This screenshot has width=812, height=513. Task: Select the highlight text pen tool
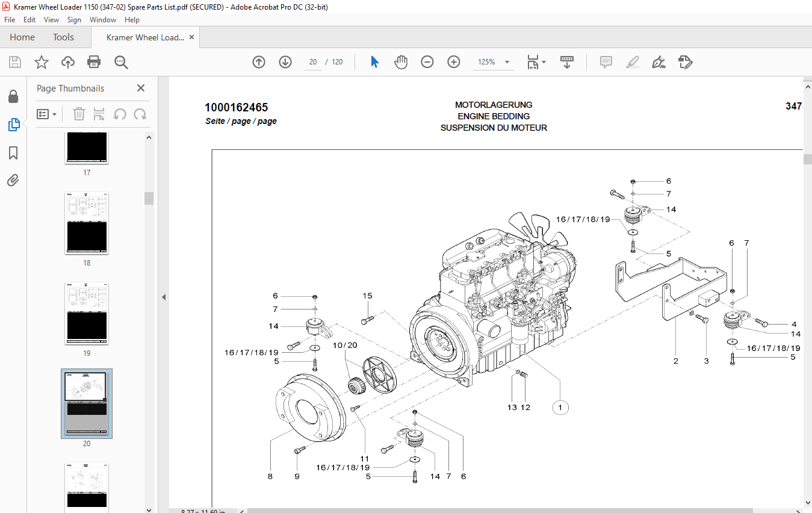click(x=632, y=62)
